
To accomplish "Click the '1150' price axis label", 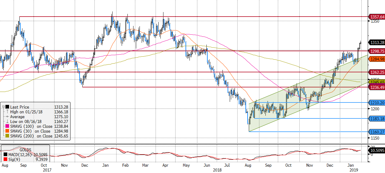I will point(375,138).
